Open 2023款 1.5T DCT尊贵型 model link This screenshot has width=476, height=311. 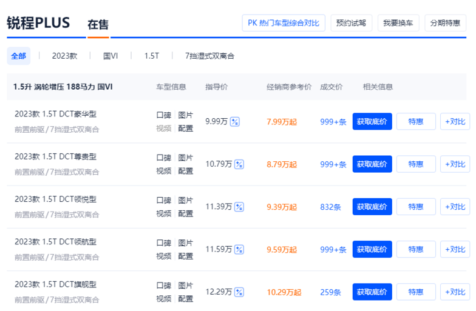tap(56, 156)
